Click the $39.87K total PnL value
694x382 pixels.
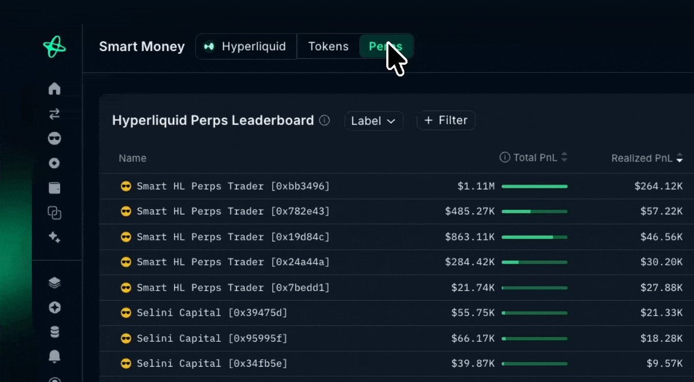click(x=473, y=364)
